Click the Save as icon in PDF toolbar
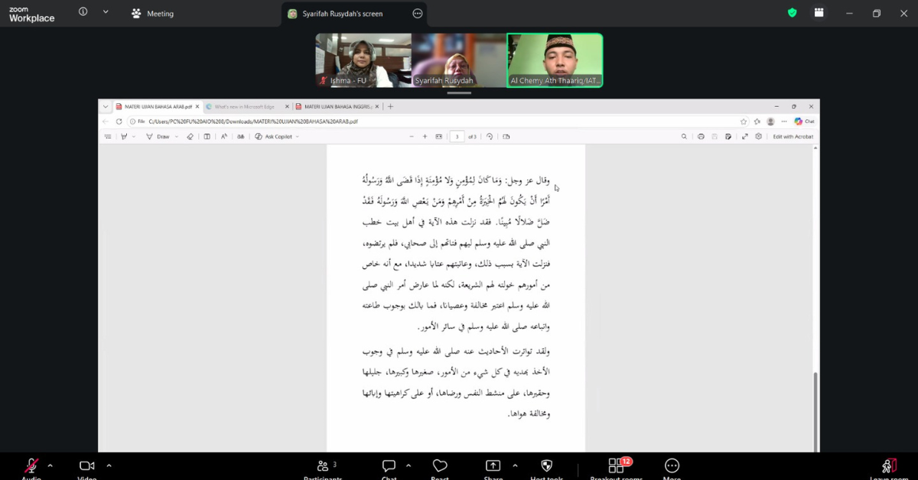Viewport: 918px width, 480px height. [728, 137]
